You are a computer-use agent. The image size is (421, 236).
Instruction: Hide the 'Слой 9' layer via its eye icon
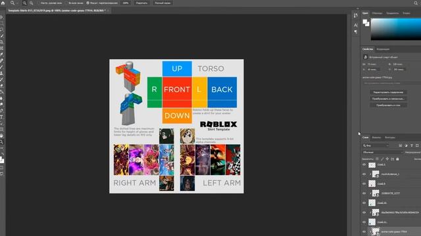click(x=364, y=184)
